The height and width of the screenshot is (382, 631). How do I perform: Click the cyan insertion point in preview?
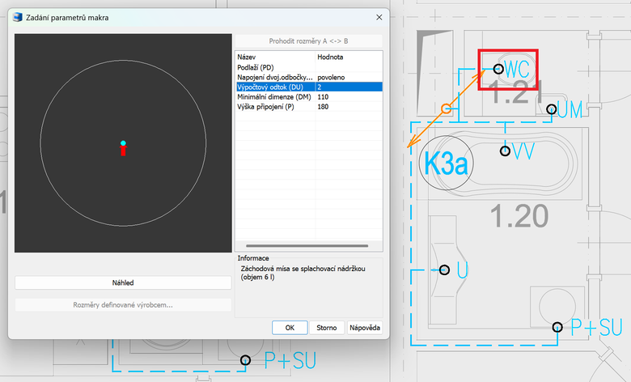(x=123, y=143)
